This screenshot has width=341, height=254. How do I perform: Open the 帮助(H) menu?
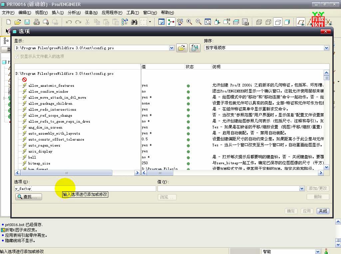(x=168, y=13)
